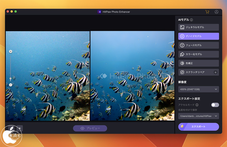
Task: Click the info icon next to アクセルモード
Action: pyautogui.click(x=197, y=105)
